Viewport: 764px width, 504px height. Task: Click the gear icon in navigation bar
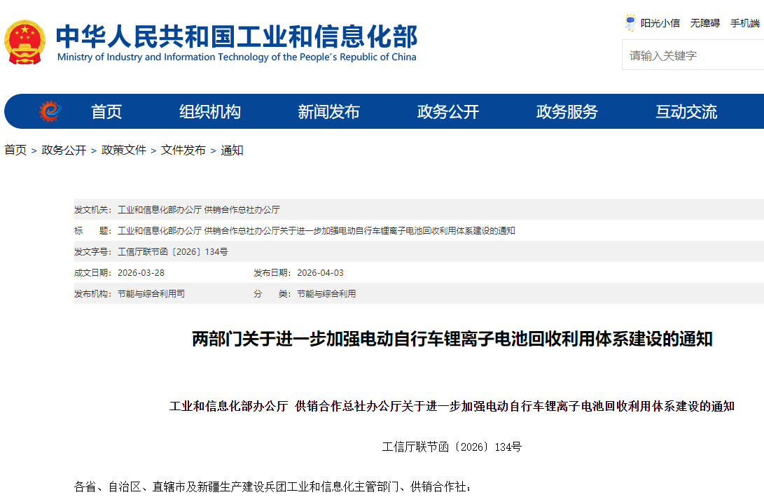pyautogui.click(x=50, y=111)
